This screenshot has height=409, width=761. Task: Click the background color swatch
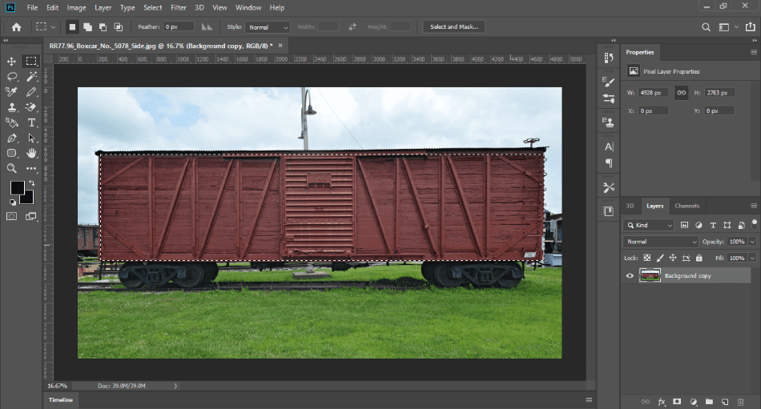pyautogui.click(x=28, y=198)
